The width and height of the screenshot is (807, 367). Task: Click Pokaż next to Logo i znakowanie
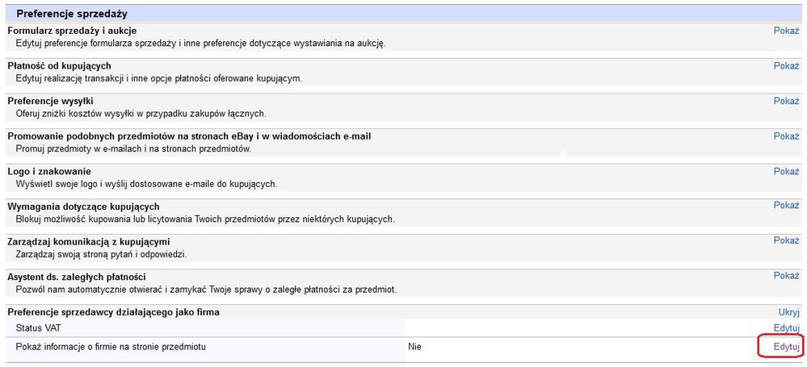coord(785,172)
